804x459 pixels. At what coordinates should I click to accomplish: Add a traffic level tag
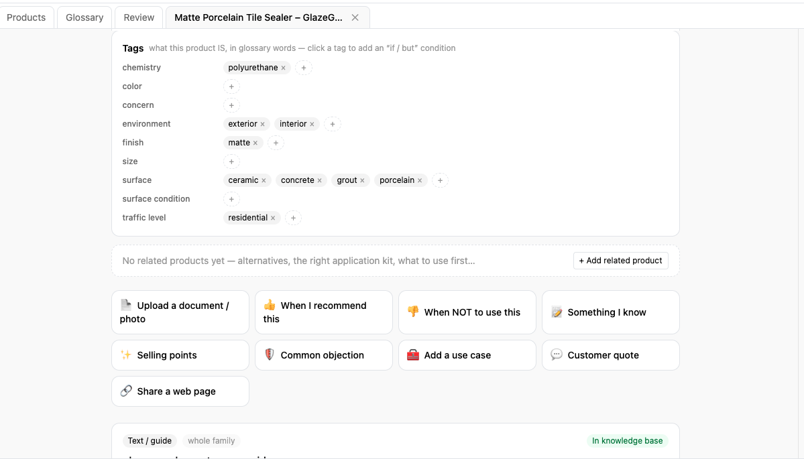[293, 218]
